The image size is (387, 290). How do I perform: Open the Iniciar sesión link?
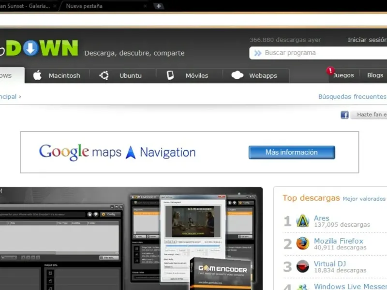click(367, 40)
